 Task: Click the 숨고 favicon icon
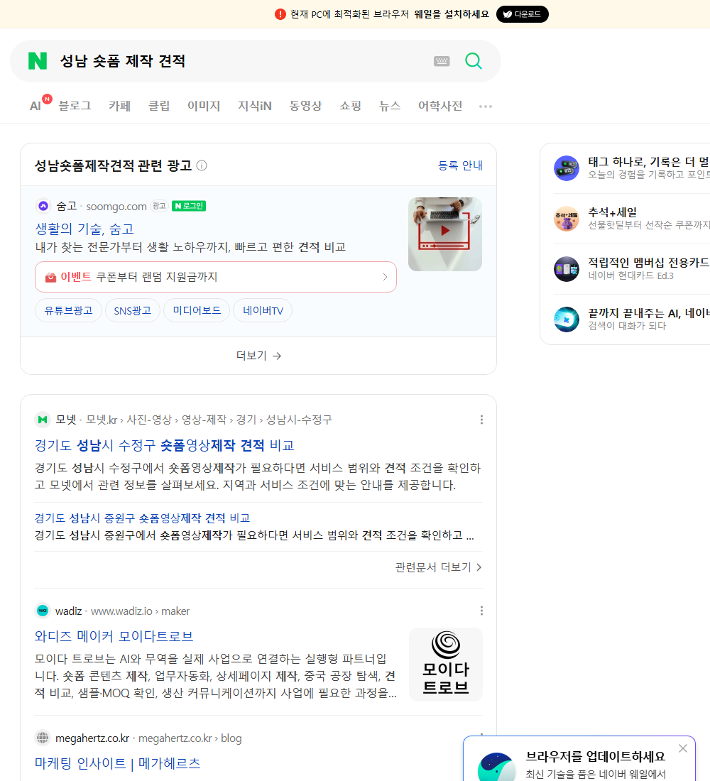coord(43,206)
